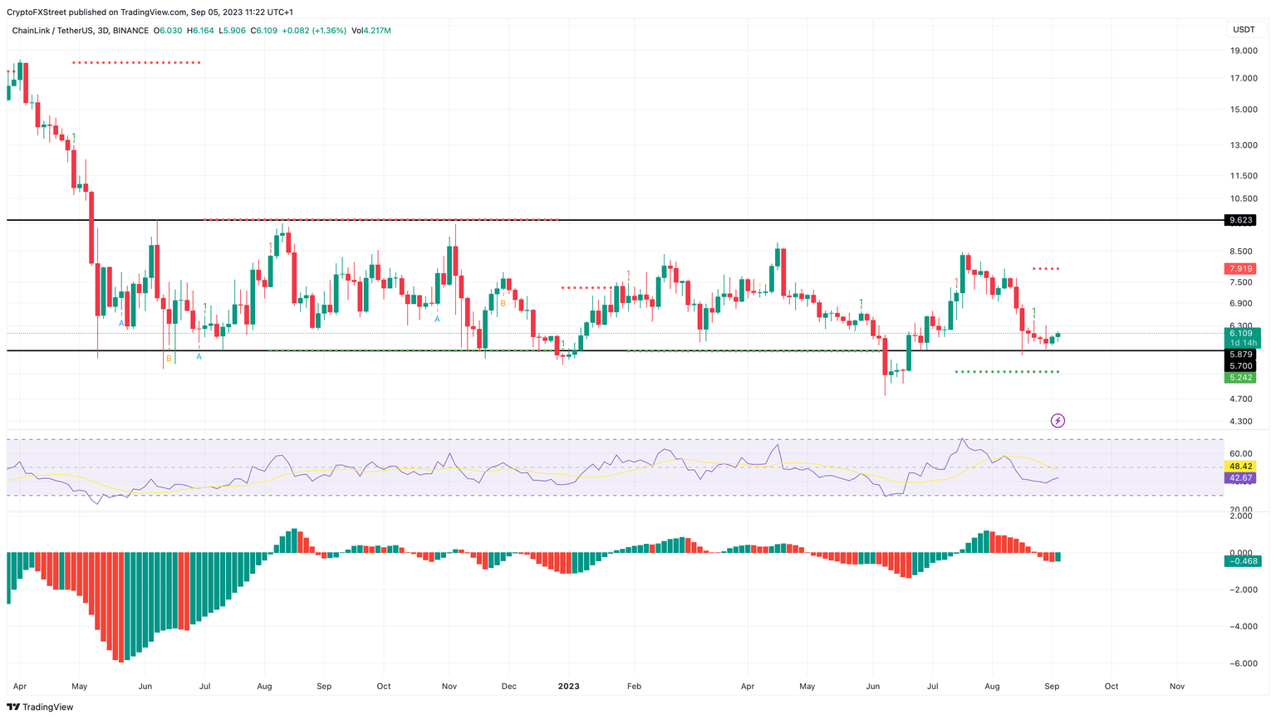This screenshot has width=1276, height=719.
Task: Click the CryptoFXStreet publisher link
Action: 38,12
